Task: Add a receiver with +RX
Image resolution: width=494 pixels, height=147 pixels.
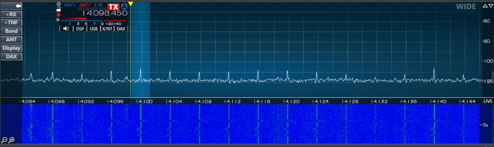Action: [x=11, y=14]
